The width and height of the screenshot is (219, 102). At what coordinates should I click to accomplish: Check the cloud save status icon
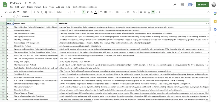click(34, 3)
